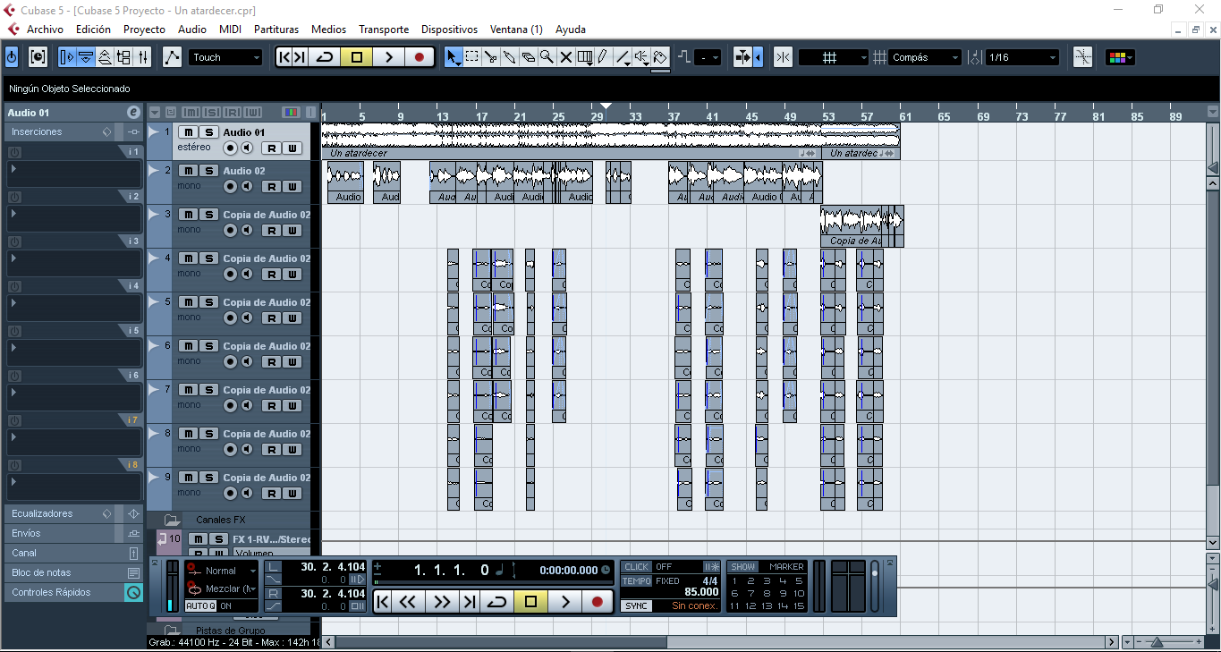This screenshot has width=1221, height=652.
Task: Open the Compás grid type dropdown
Action: click(x=926, y=57)
